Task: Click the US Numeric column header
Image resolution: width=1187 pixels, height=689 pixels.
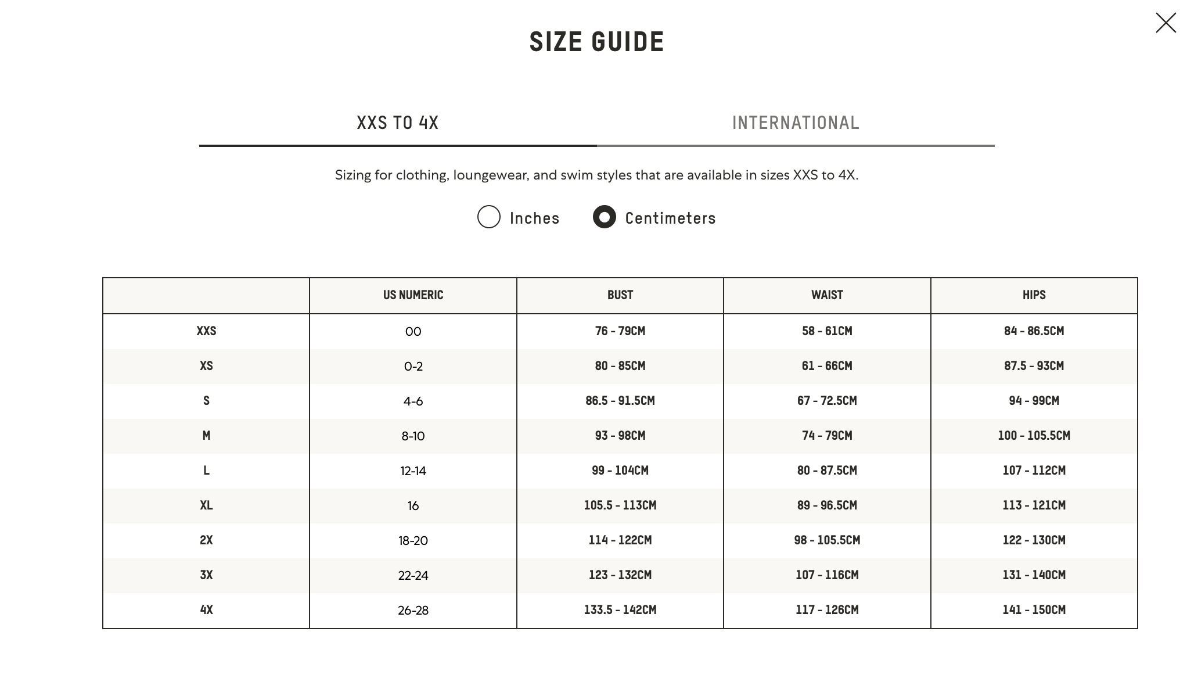Action: 413,295
